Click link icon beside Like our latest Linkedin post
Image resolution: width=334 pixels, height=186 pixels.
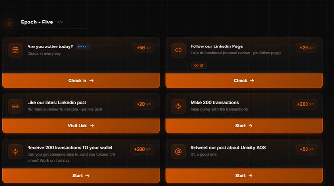[x=15, y=106]
